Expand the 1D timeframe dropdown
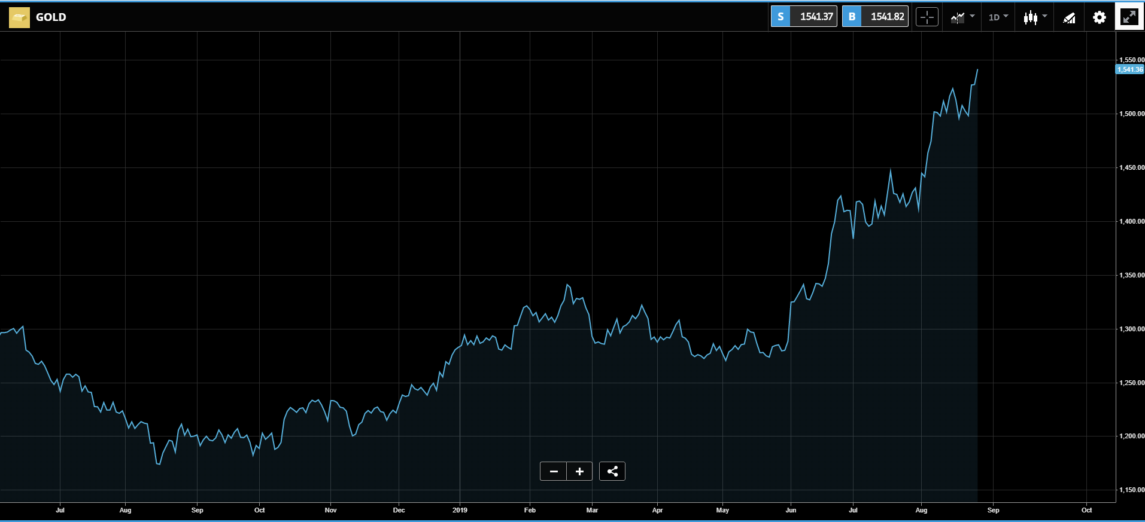The image size is (1145, 522). 998,17
